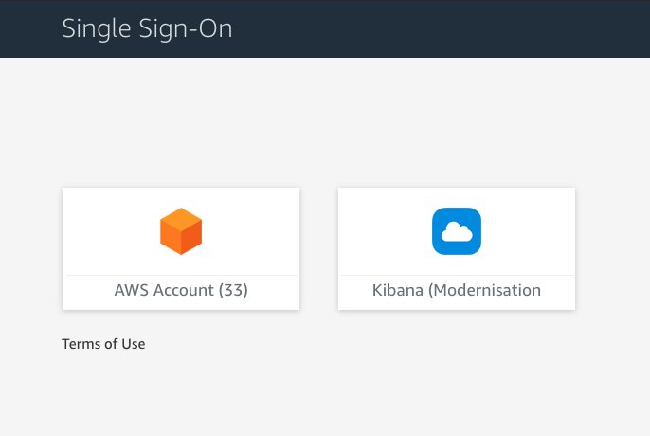Click the number 33 in AWS Account label

coord(232,290)
